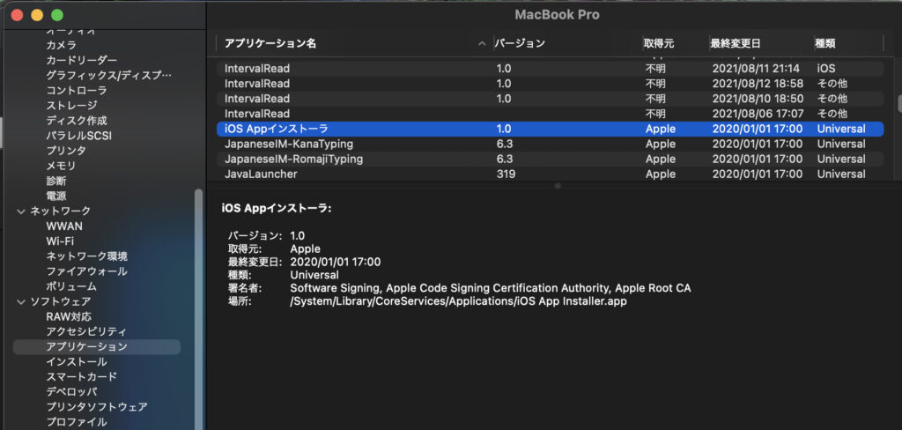Screen dimensions: 902x430
Task: Select 診断 in the sidebar
Action: 56,181
